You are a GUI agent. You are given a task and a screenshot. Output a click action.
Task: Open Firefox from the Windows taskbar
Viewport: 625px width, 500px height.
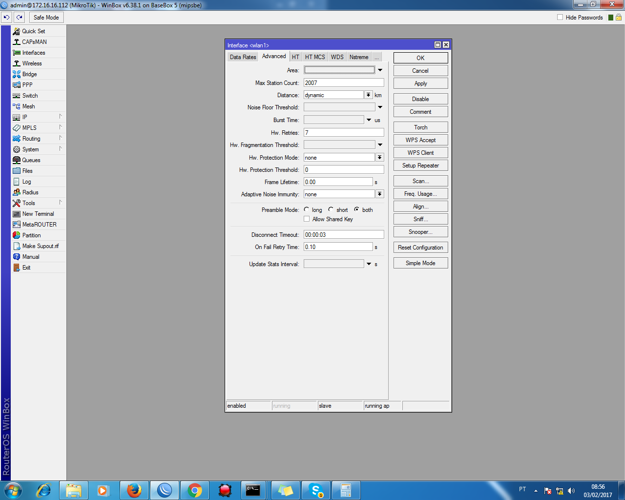[x=134, y=490]
